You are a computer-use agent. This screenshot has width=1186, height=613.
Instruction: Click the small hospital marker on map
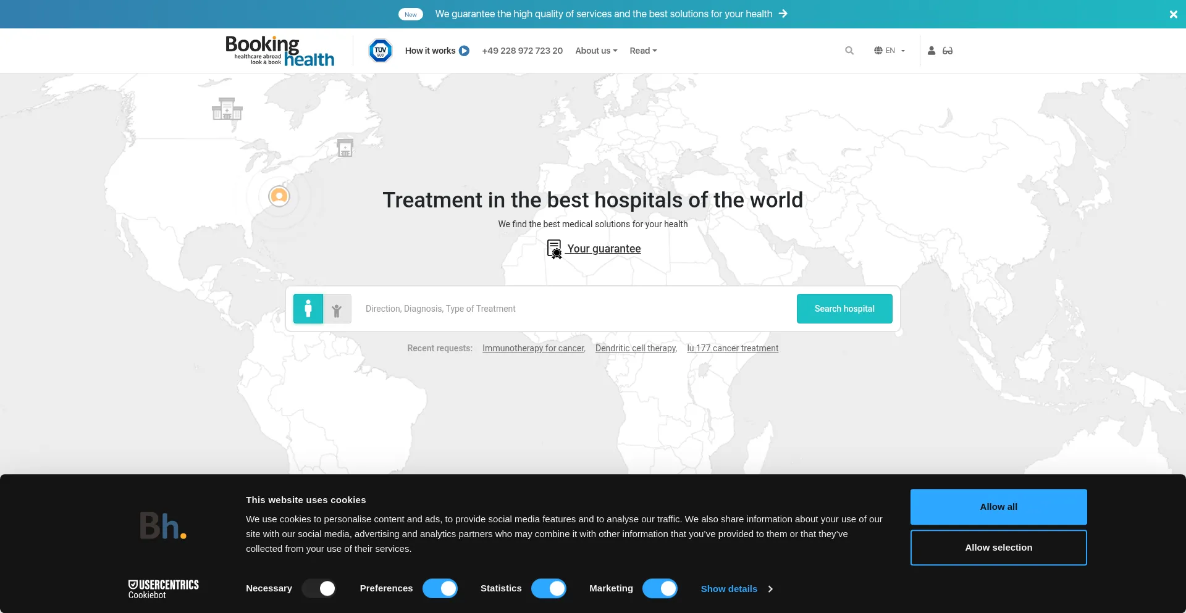[x=345, y=148]
